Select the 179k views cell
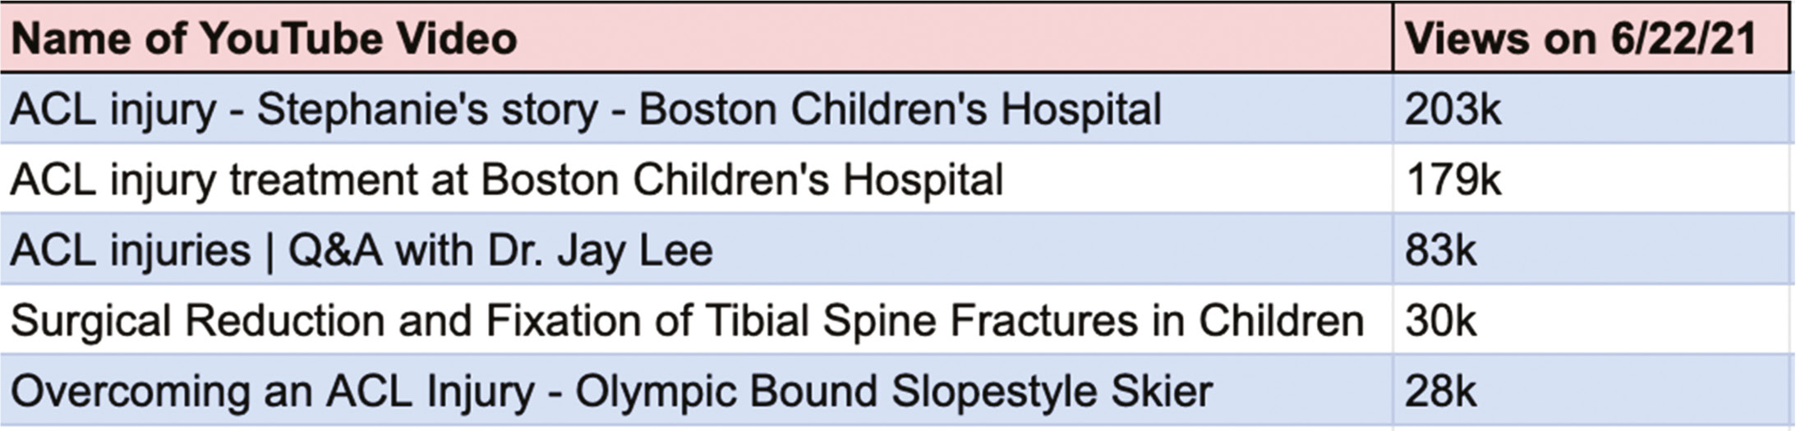Image resolution: width=1796 pixels, height=431 pixels. pos(1592,179)
